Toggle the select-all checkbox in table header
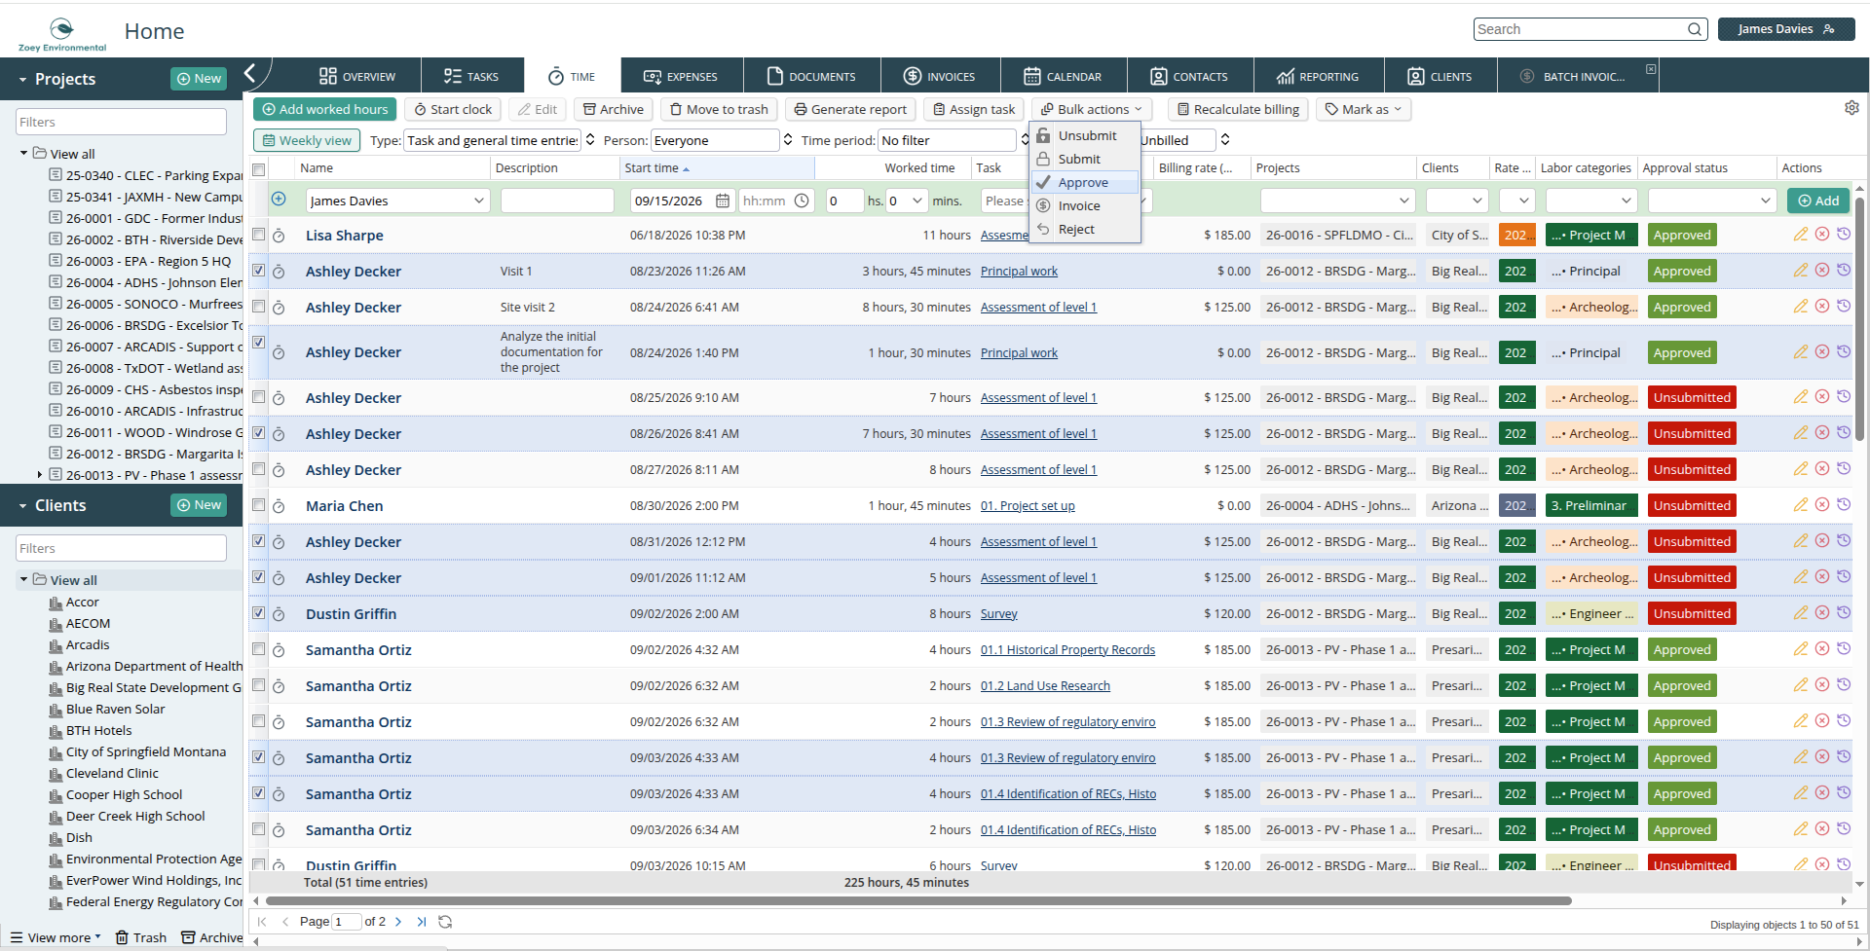Viewport: 1870px width, 951px height. point(259,169)
